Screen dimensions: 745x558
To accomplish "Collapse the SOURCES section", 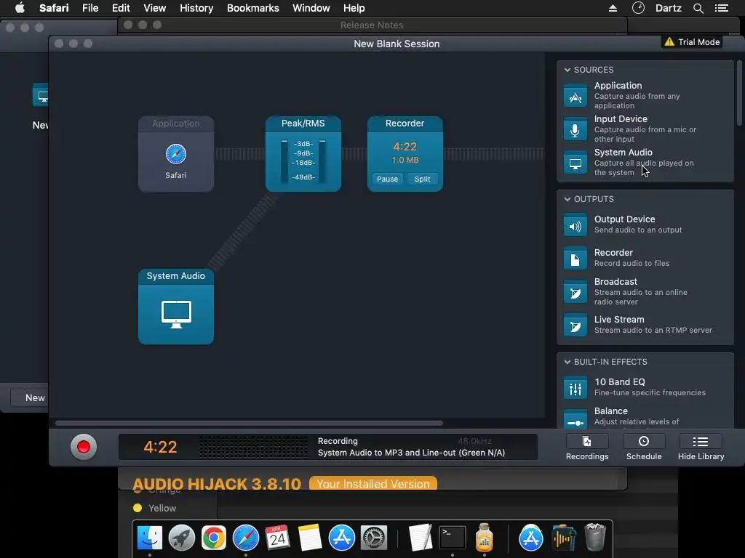I will click(x=567, y=70).
